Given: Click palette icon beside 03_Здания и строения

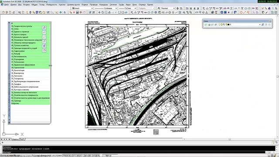Looking at the screenshot, I should [x=44, y=32].
